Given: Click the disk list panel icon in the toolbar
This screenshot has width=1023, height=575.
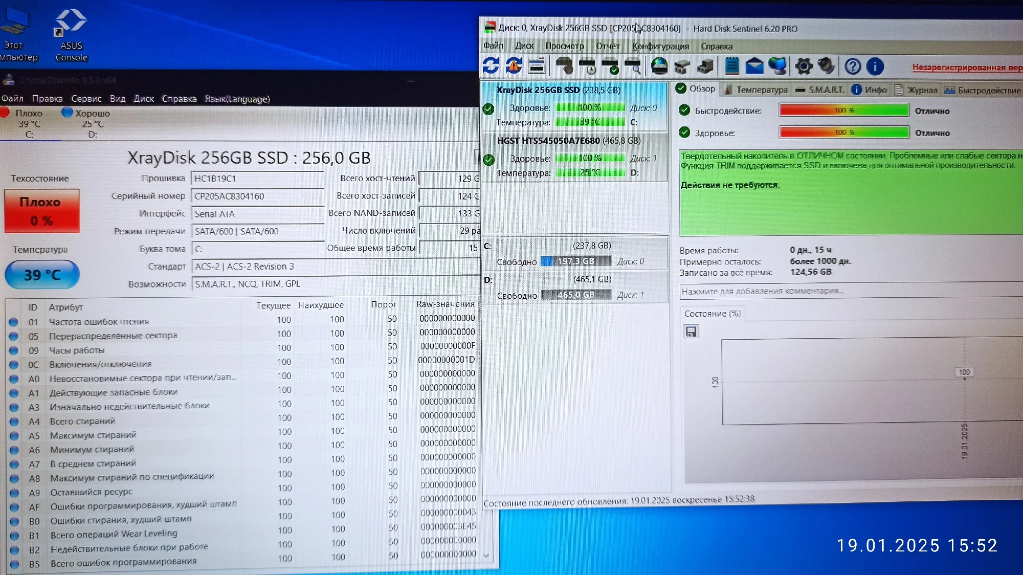Looking at the screenshot, I should pyautogui.click(x=537, y=66).
